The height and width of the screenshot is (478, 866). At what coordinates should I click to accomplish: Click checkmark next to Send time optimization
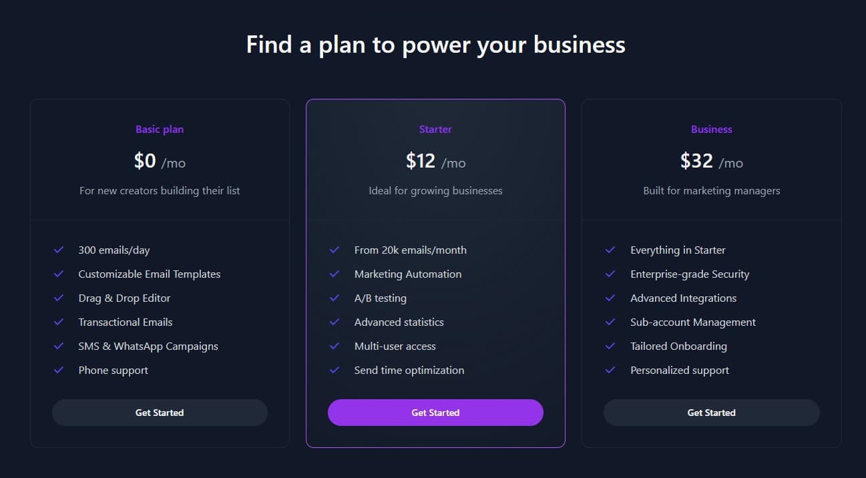pos(335,370)
